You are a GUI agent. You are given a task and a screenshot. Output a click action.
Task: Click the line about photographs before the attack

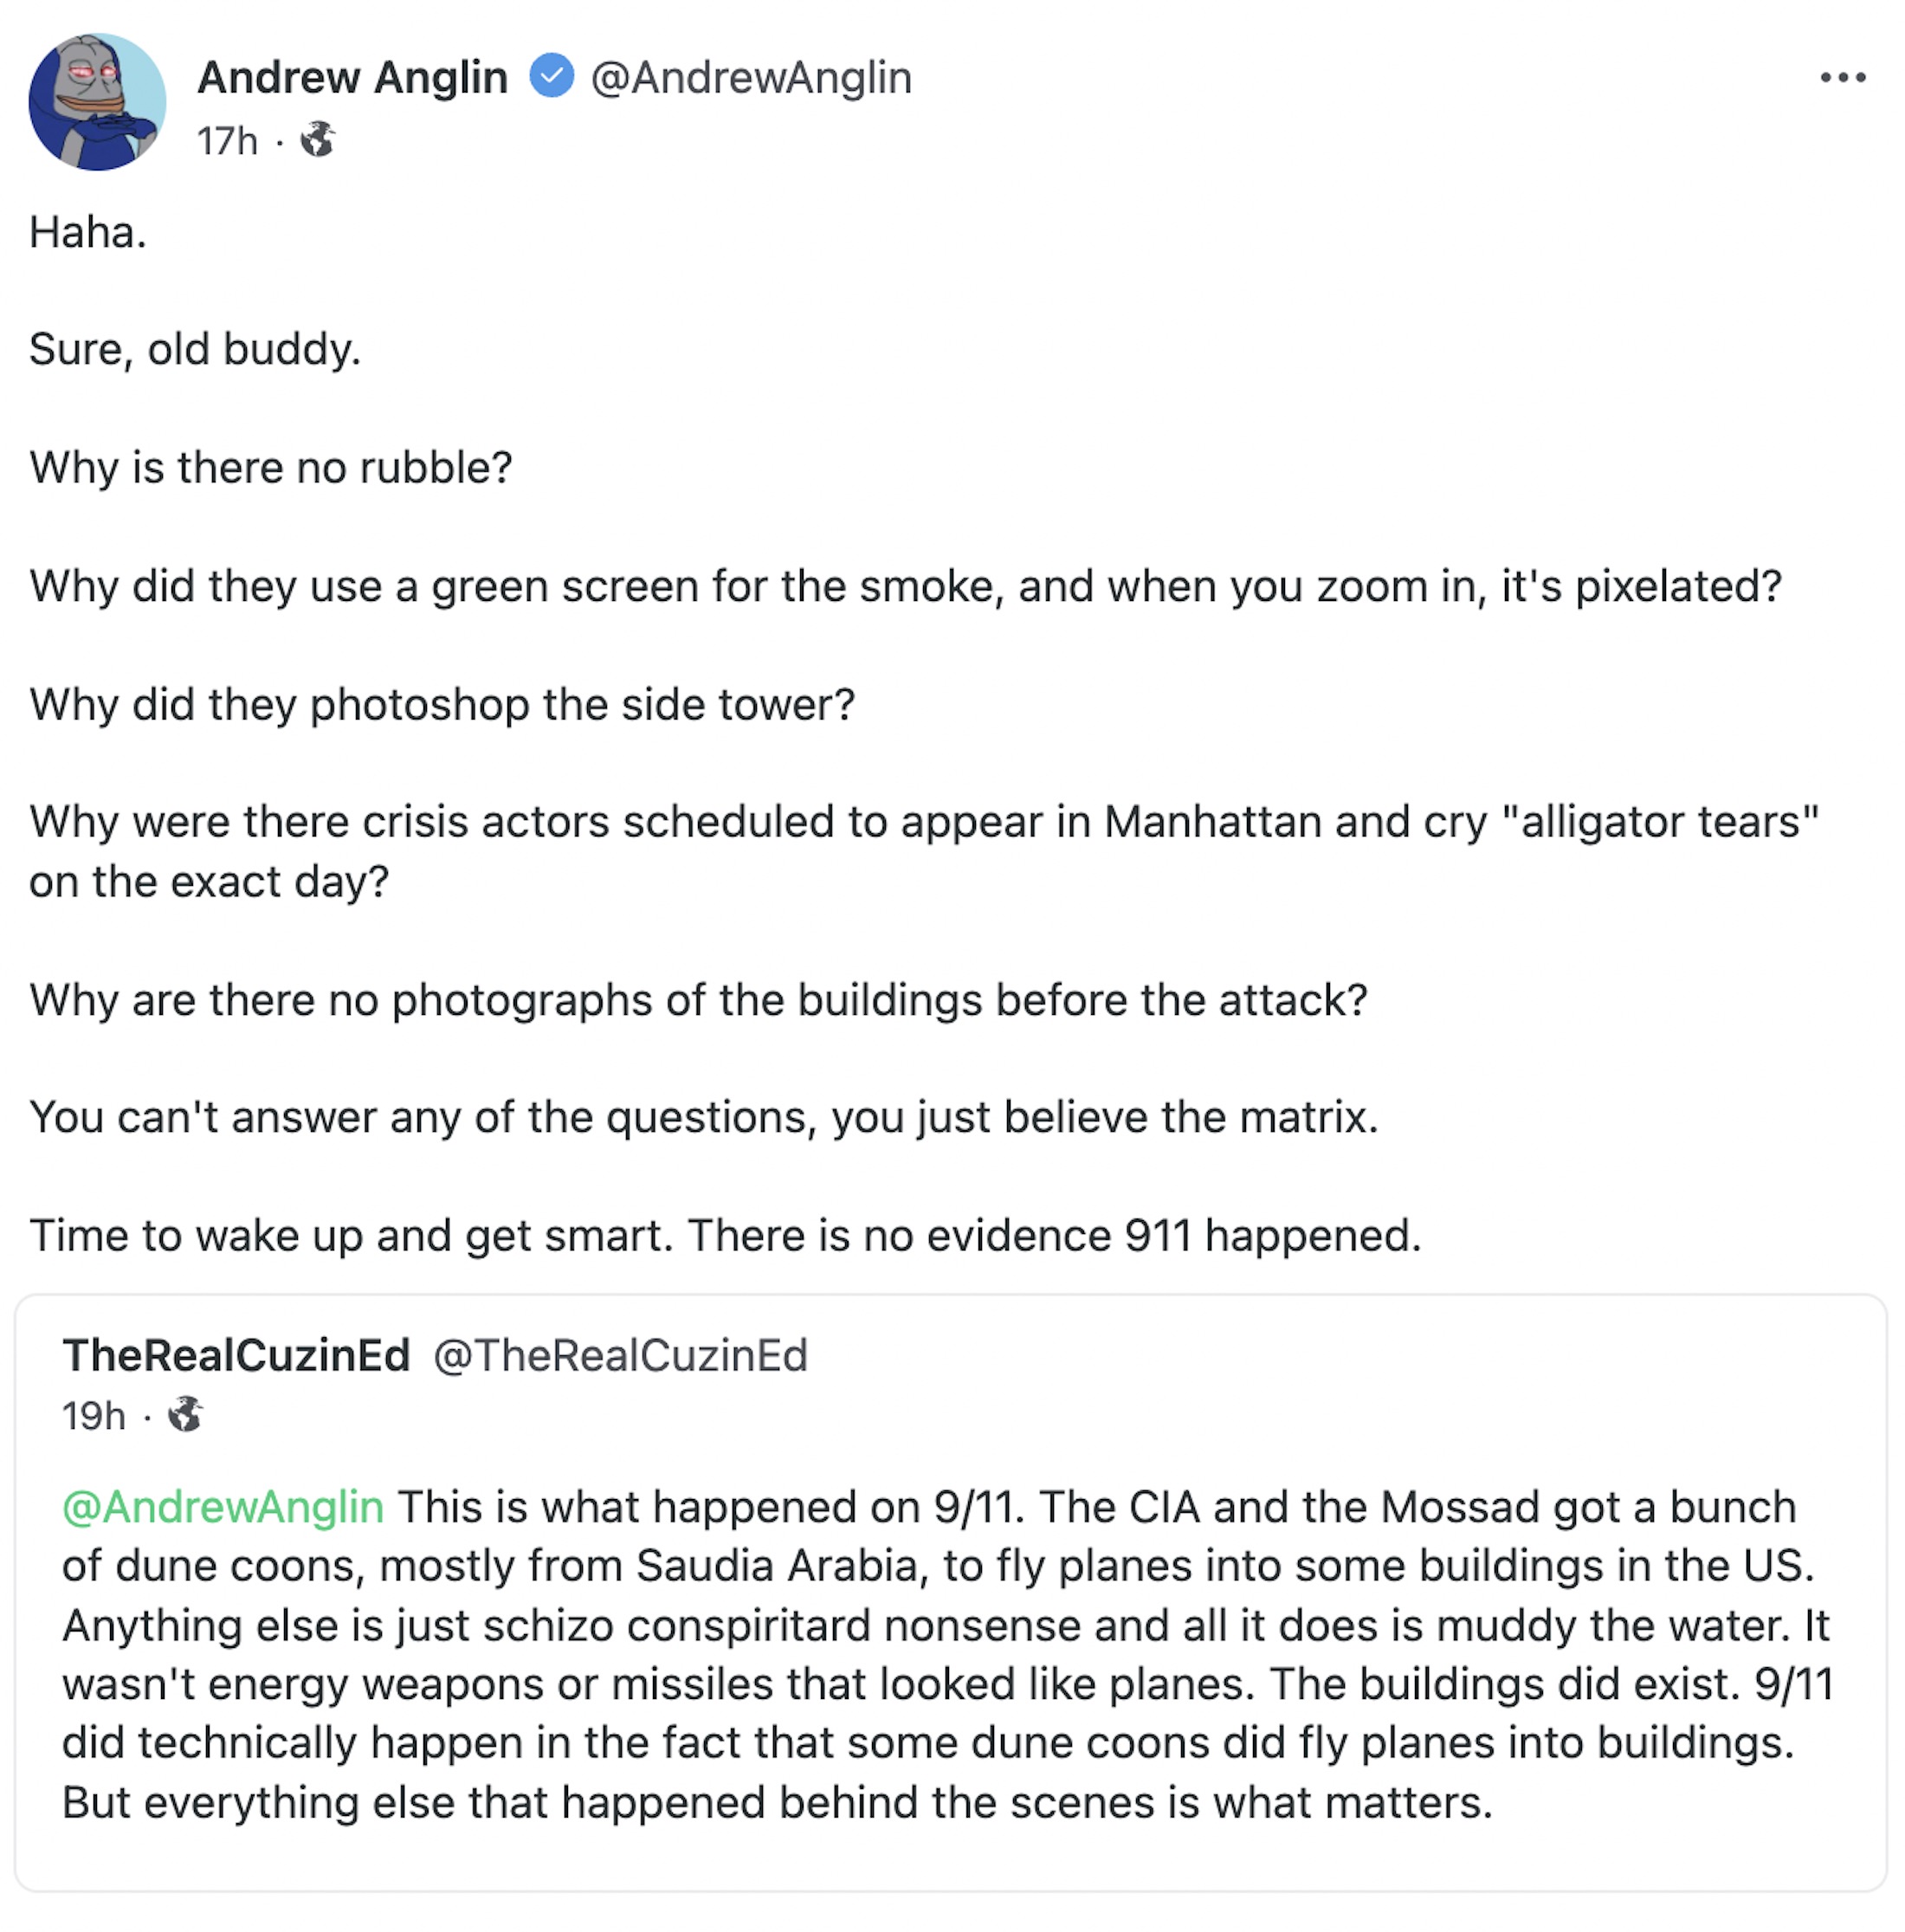click(698, 1000)
